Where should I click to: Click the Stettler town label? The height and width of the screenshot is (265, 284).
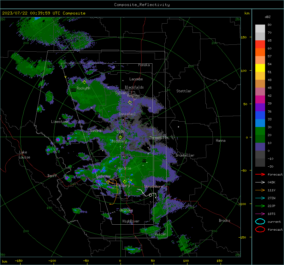tap(184, 91)
